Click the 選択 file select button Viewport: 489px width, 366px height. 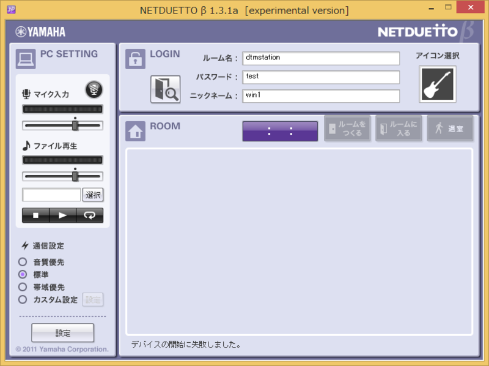pos(93,195)
